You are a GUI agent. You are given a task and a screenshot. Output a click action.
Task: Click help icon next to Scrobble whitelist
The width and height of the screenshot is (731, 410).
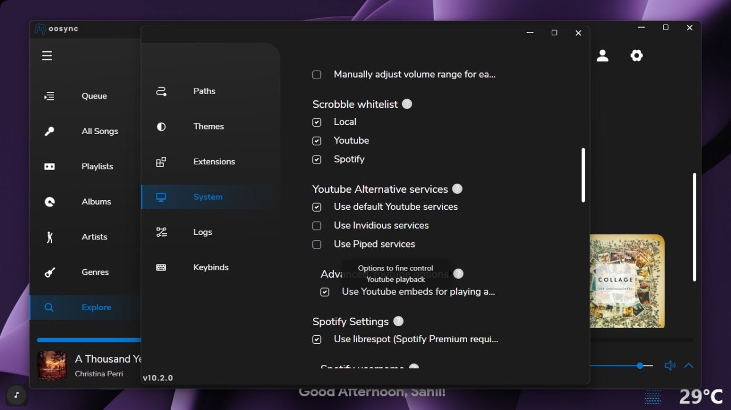coord(407,104)
